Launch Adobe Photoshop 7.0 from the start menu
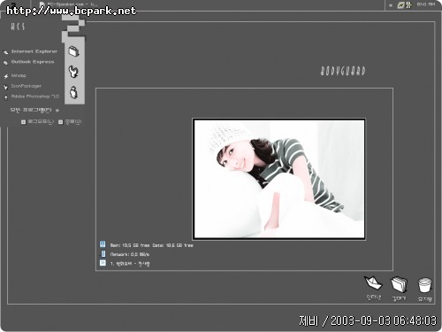442x332 pixels. point(35,97)
